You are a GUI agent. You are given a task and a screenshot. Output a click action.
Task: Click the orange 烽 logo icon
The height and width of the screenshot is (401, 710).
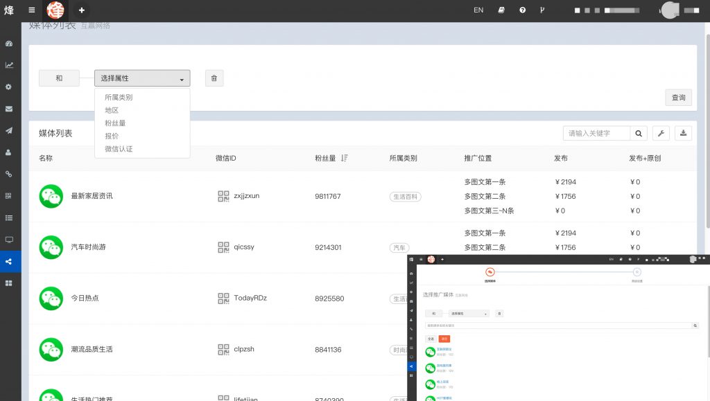click(55, 10)
